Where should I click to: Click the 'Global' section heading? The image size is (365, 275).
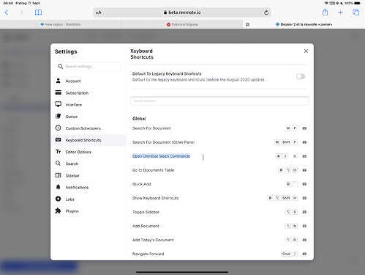point(139,119)
